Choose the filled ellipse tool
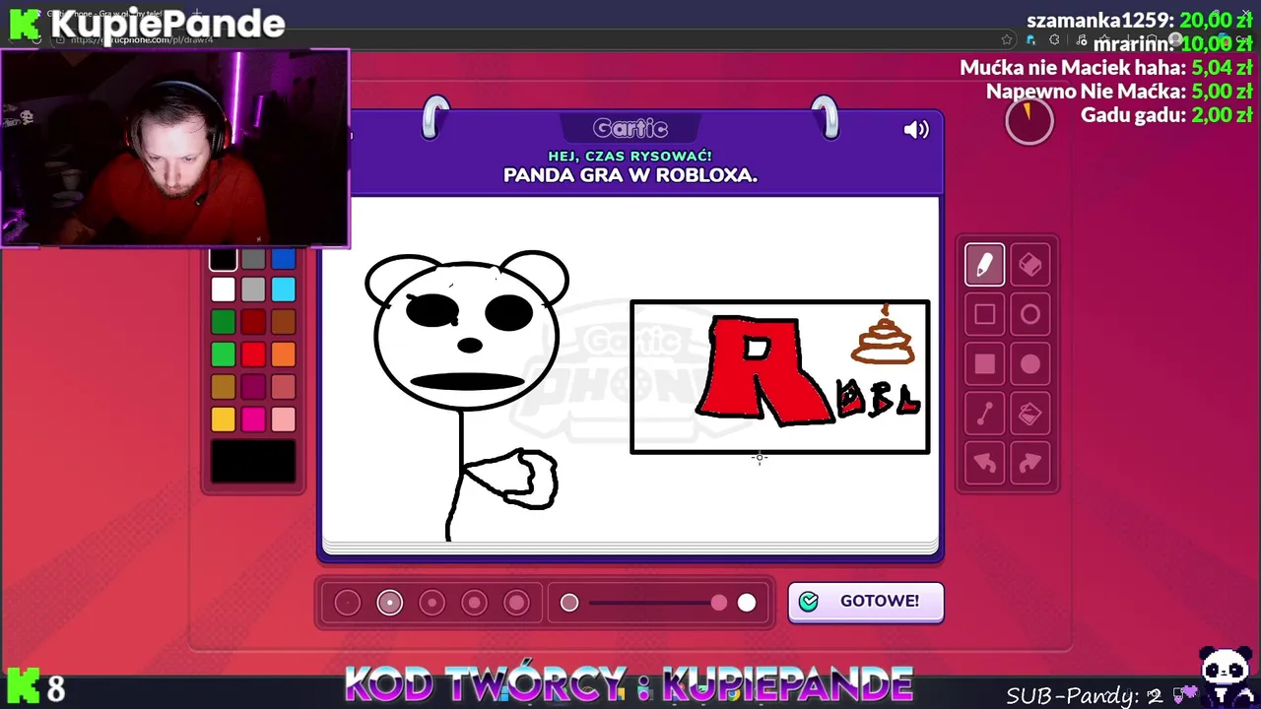The image size is (1261, 709). [1029, 364]
